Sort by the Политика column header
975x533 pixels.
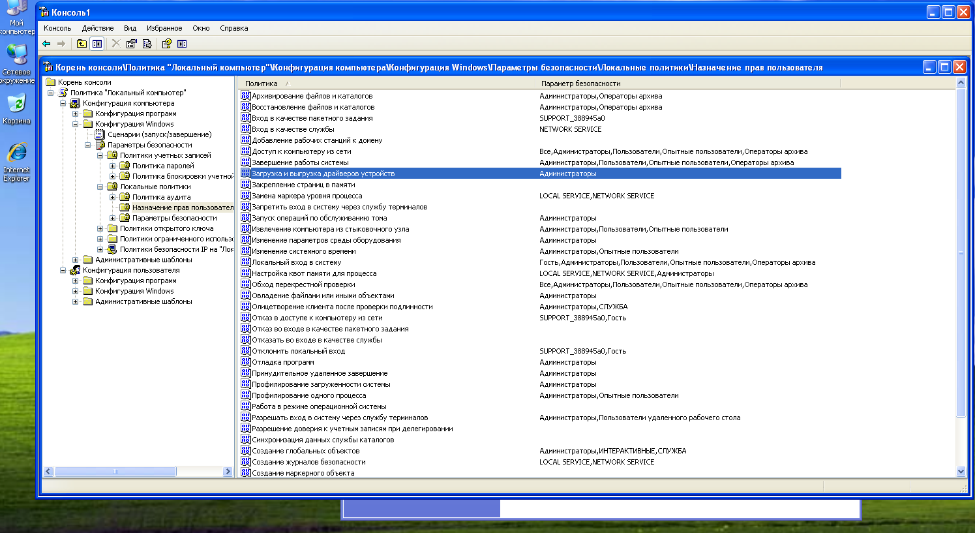(262, 84)
